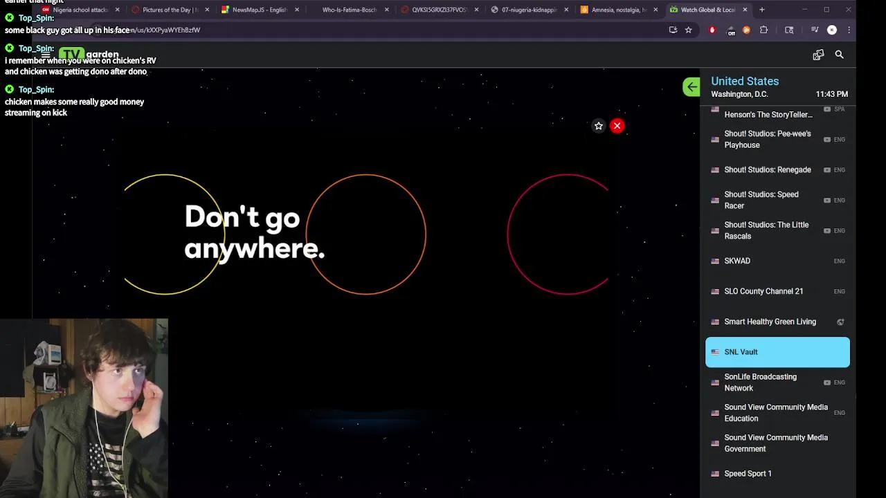Viewport: 886px width, 498px height.
Task: Select the Speed Sport 1 channel
Action: click(777, 474)
